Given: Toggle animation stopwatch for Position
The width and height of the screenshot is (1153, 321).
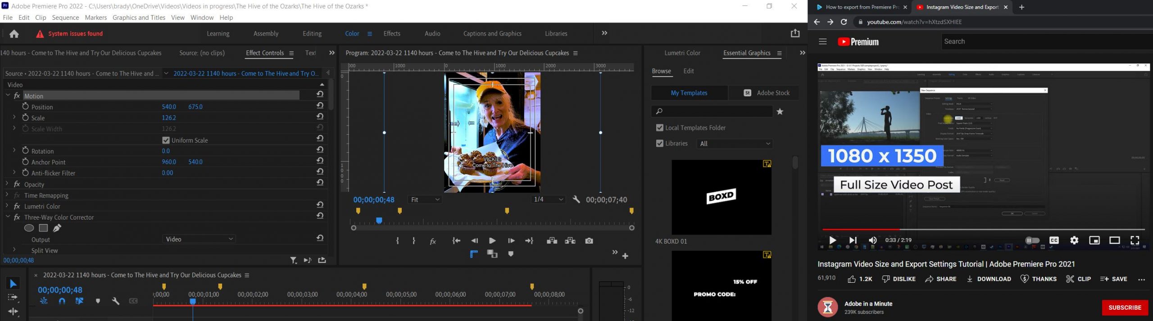Looking at the screenshot, I should (26, 106).
